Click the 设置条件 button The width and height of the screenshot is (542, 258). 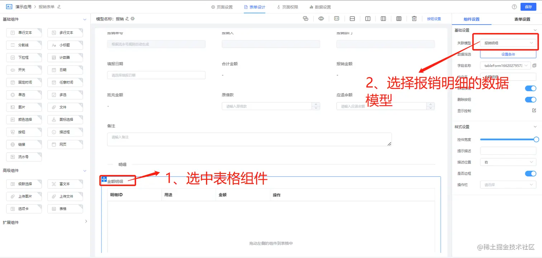point(508,54)
